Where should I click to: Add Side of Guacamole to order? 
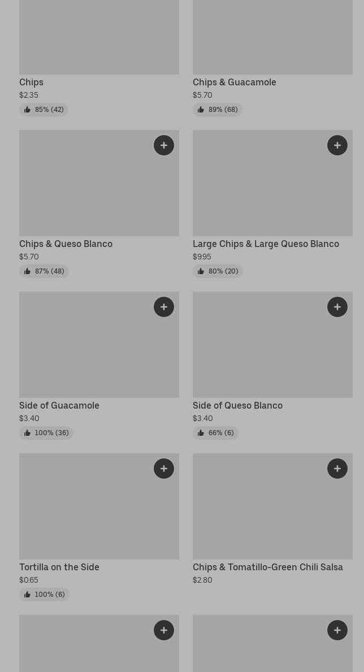pyautogui.click(x=164, y=307)
